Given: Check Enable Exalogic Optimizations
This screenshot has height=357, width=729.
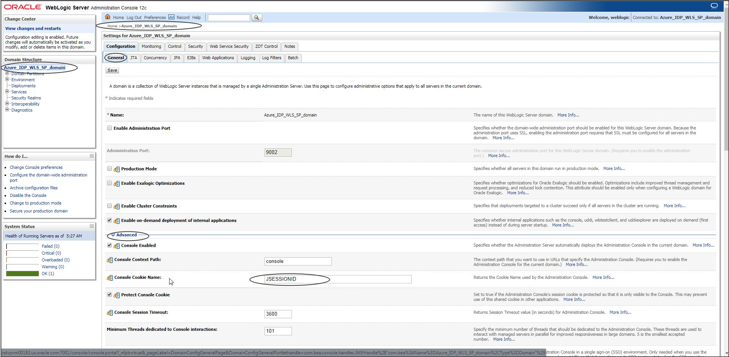Looking at the screenshot, I should pyautogui.click(x=109, y=183).
